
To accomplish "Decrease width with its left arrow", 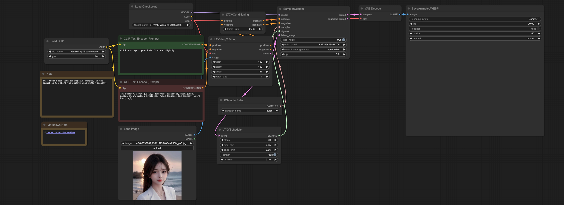I will pyautogui.click(x=214, y=62).
